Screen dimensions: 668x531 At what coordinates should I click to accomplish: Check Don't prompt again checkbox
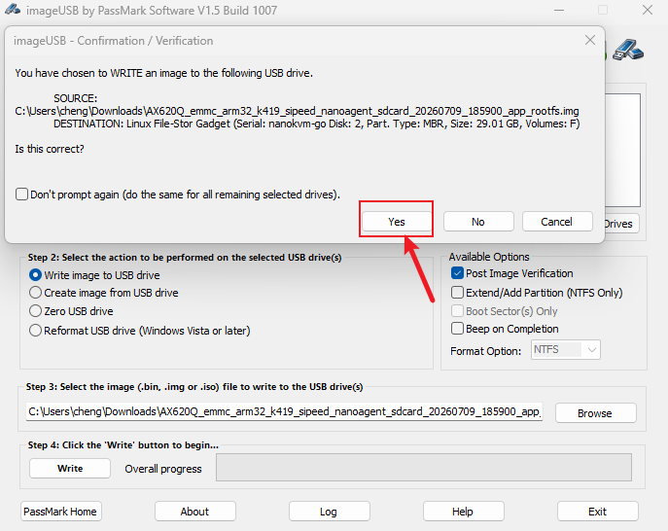(x=21, y=195)
